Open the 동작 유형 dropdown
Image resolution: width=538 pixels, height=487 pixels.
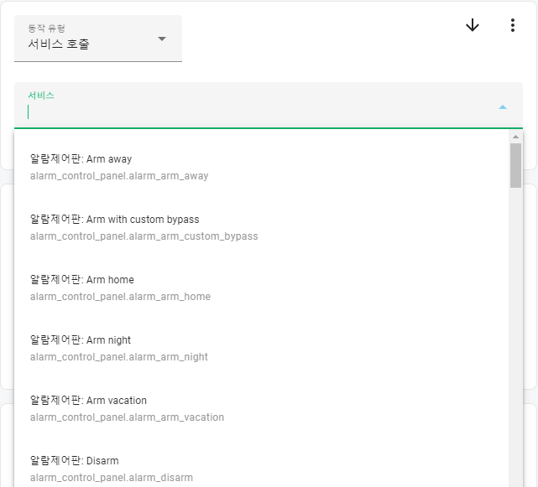98,39
